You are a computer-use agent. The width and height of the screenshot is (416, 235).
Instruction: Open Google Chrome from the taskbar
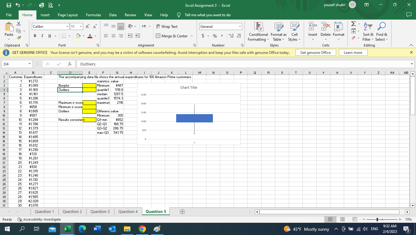click(142, 229)
